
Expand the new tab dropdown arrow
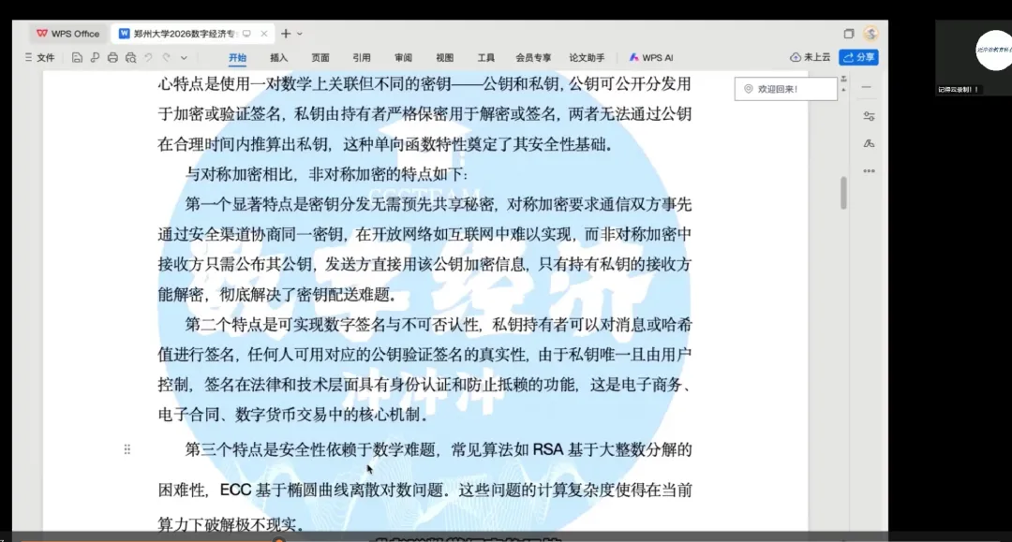(x=300, y=34)
